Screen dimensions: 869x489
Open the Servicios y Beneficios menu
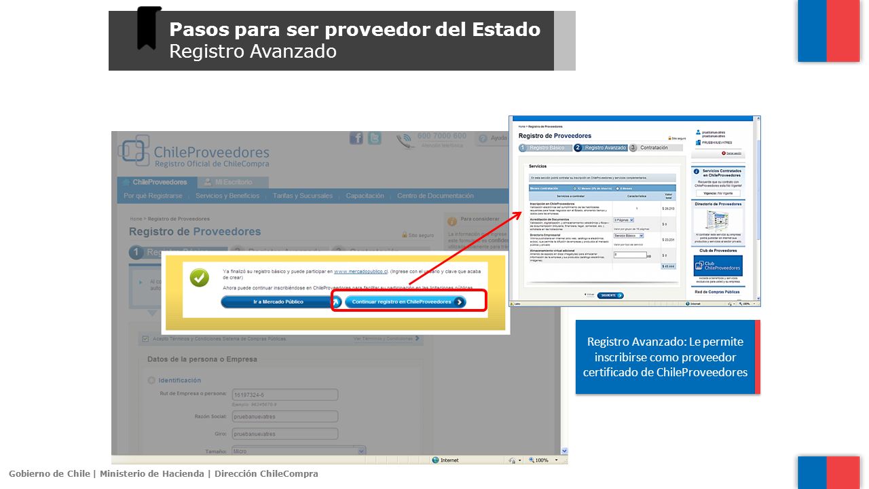[x=227, y=196]
